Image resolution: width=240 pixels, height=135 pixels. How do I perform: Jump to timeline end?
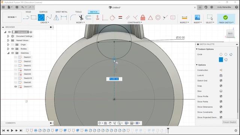click(x=21, y=130)
